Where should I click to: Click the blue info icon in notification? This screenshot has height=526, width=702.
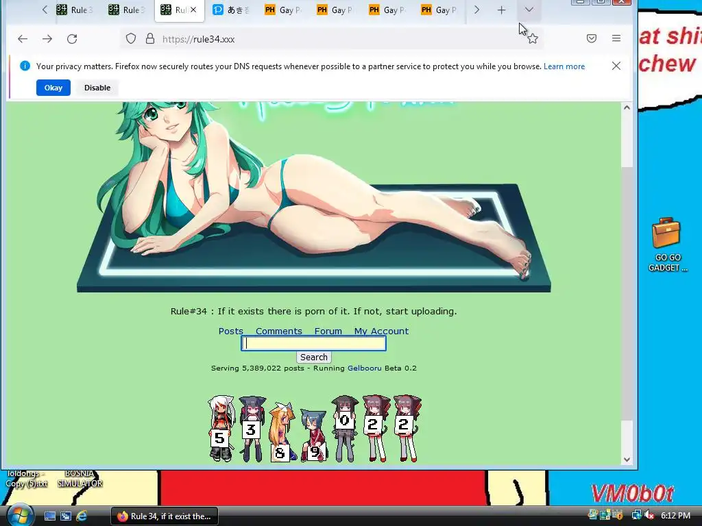[25, 66]
